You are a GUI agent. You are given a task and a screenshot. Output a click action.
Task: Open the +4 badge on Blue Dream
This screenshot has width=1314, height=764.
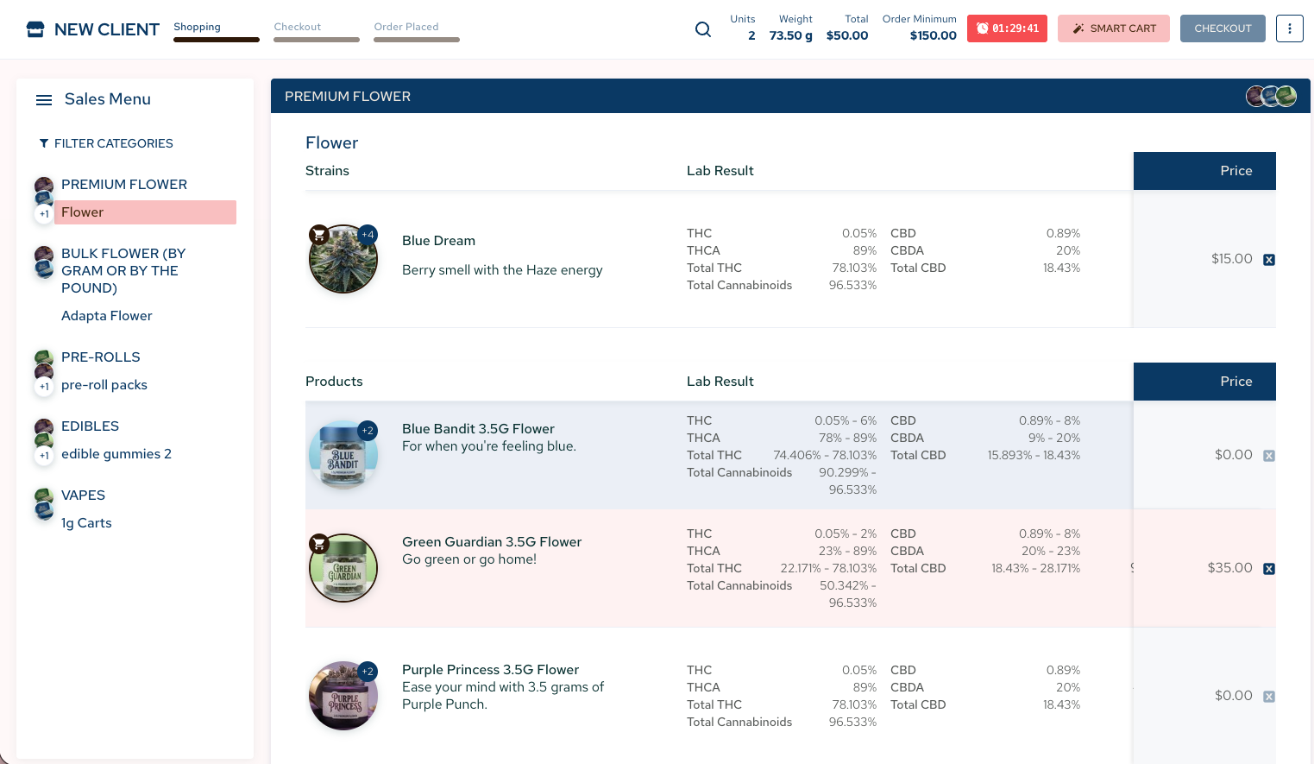368,235
